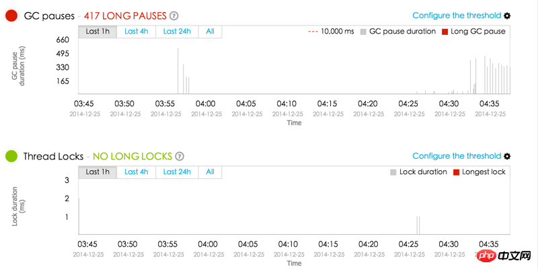Open the help icon beside No Long Locks
The height and width of the screenshot is (269, 538).
[x=180, y=157]
